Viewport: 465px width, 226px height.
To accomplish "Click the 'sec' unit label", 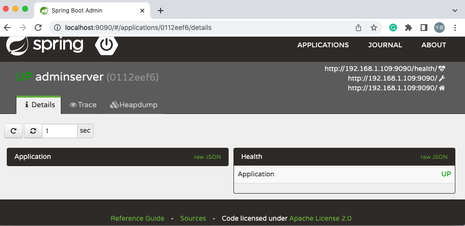I will (85, 131).
